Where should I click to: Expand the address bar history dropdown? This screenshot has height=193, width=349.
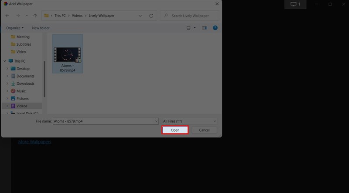tap(140, 16)
